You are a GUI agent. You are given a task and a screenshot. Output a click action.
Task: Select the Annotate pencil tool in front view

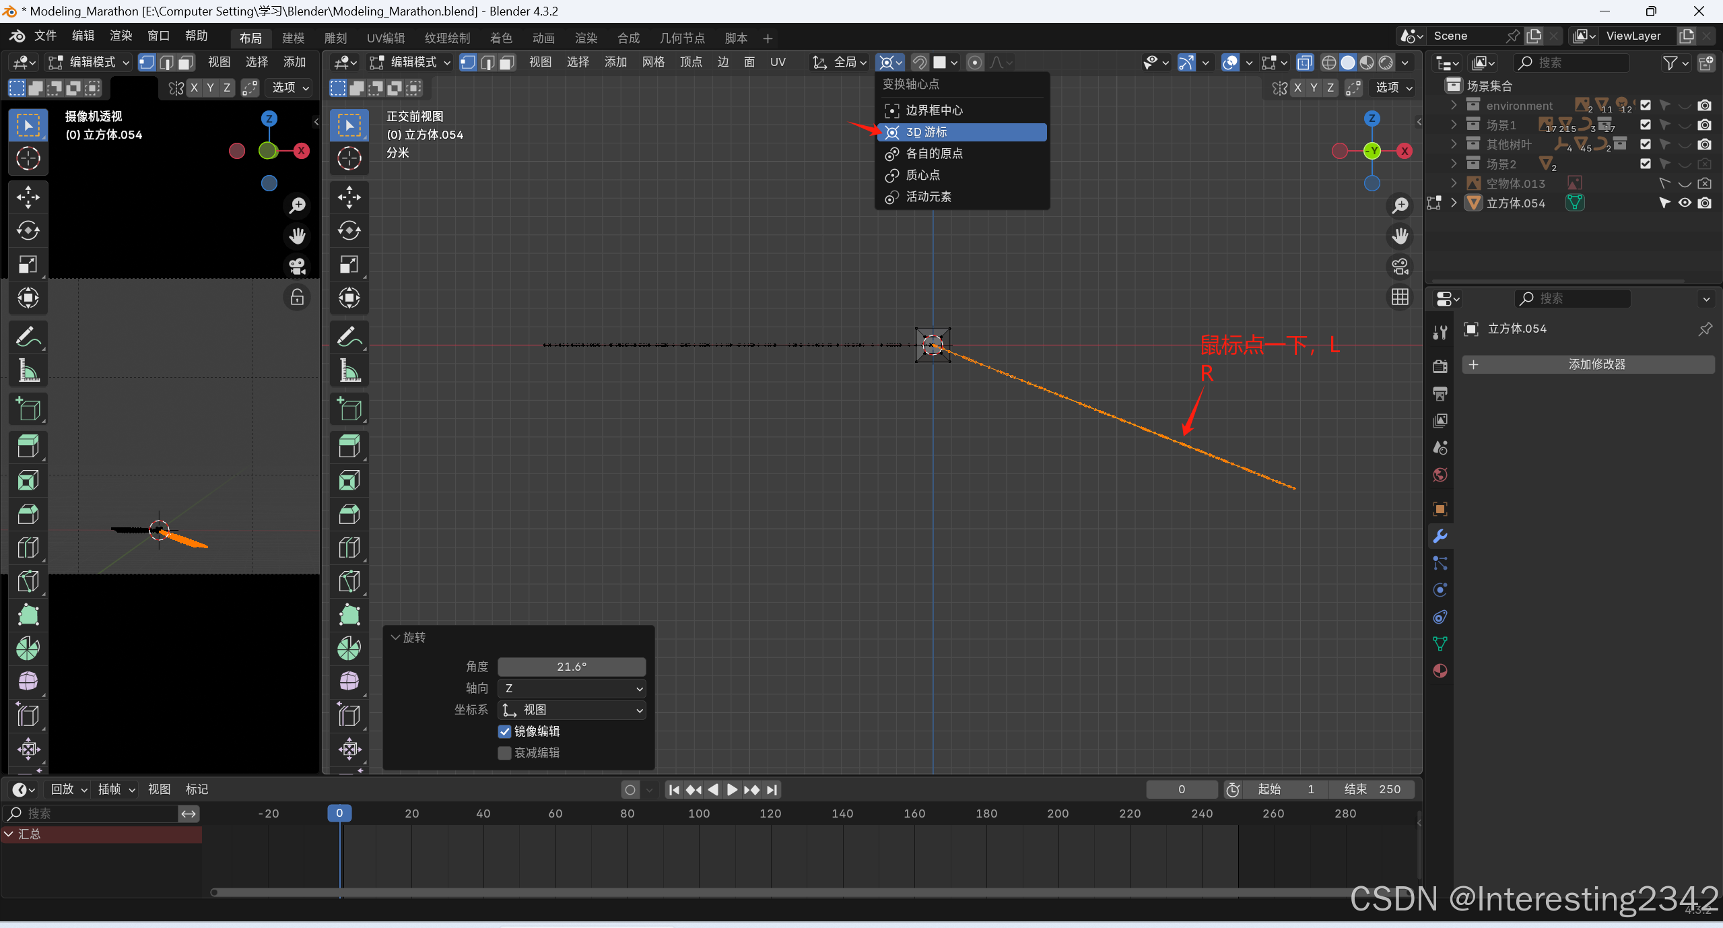pos(349,337)
